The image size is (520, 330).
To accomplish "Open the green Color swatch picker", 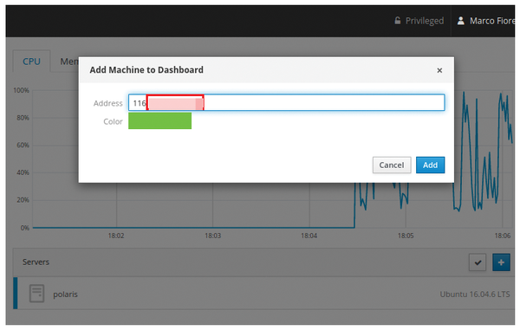I will (x=159, y=121).
